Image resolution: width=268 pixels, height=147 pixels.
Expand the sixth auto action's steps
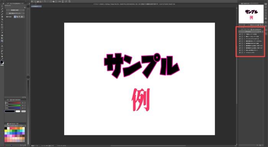tap(244, 46)
